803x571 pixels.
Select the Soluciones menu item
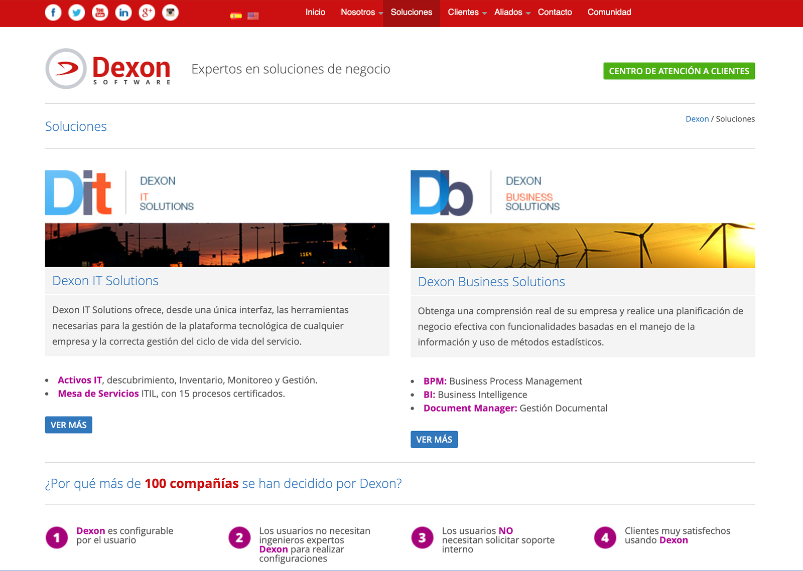coord(412,13)
